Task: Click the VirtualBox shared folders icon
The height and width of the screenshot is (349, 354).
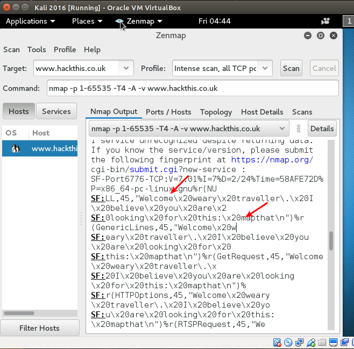Action: click(322, 343)
